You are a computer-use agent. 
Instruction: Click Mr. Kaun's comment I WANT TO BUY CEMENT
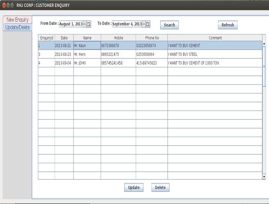(215, 46)
